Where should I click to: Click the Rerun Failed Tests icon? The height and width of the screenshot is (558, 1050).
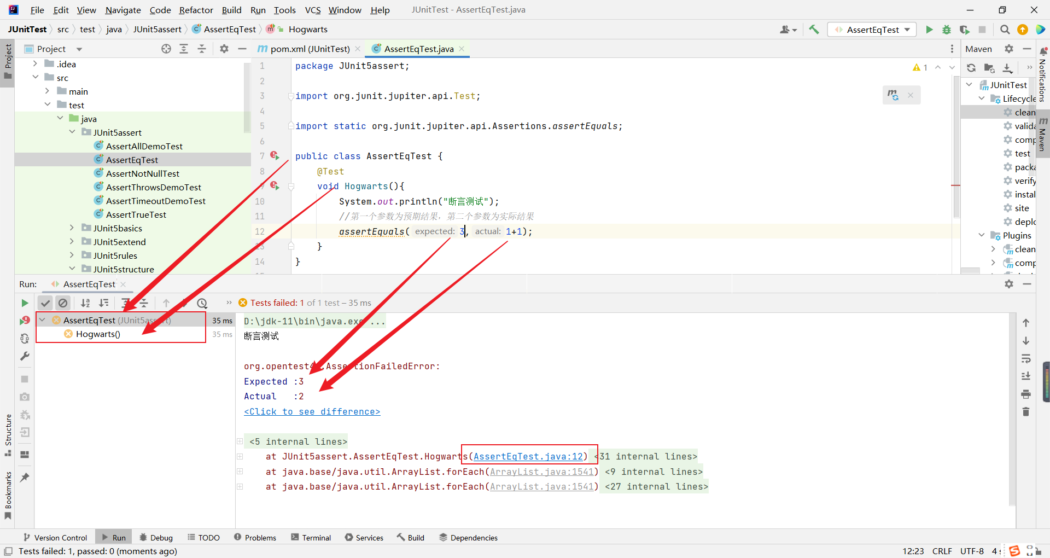tap(25, 321)
